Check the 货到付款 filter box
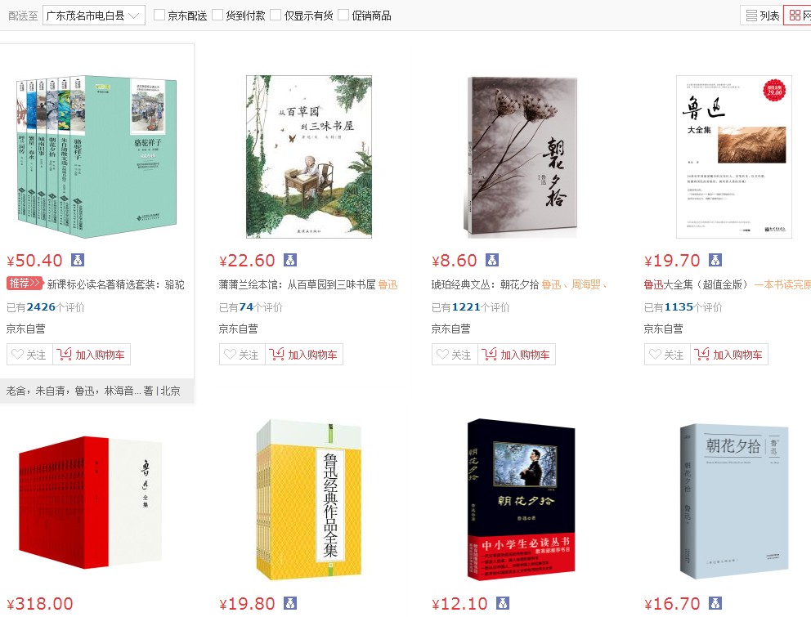The width and height of the screenshot is (811, 617). tap(217, 15)
